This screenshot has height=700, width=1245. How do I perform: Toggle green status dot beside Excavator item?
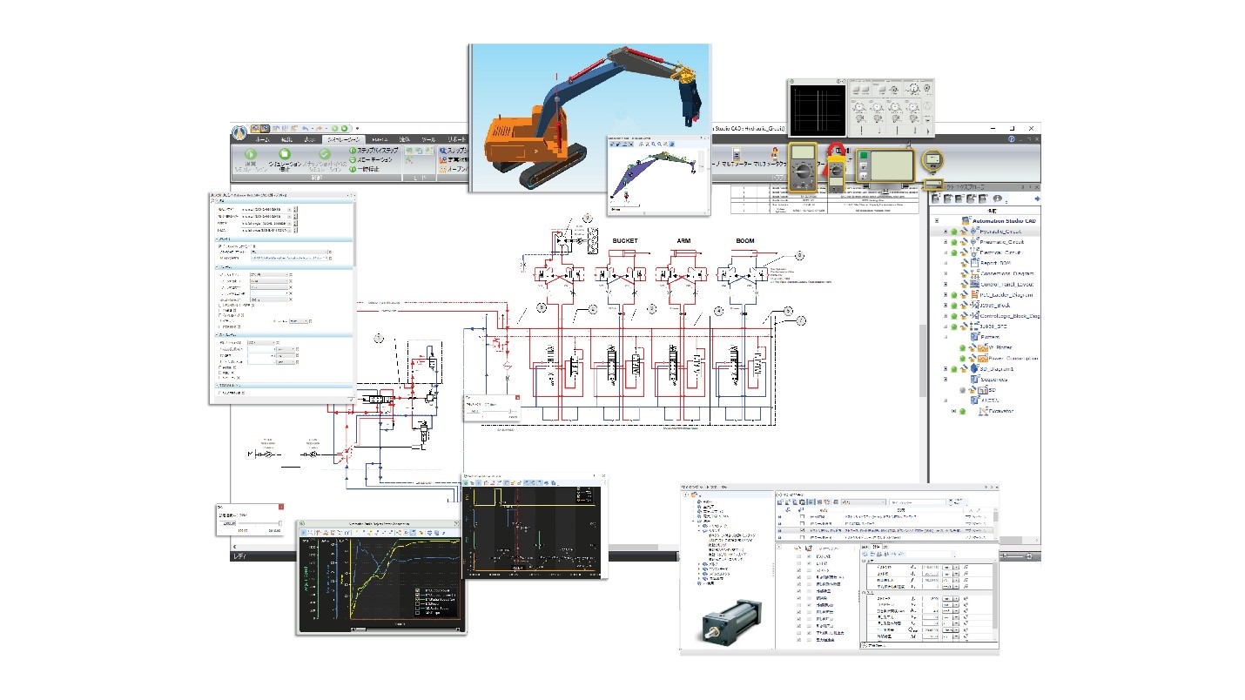tap(963, 411)
